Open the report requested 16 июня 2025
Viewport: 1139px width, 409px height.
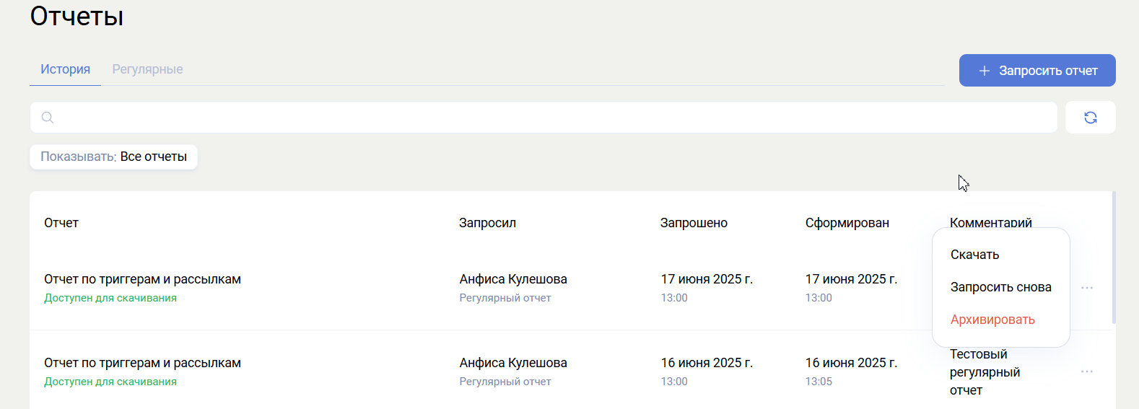tap(142, 363)
